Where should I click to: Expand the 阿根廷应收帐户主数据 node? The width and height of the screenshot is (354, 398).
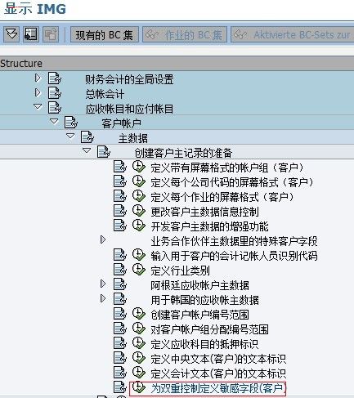click(x=103, y=284)
